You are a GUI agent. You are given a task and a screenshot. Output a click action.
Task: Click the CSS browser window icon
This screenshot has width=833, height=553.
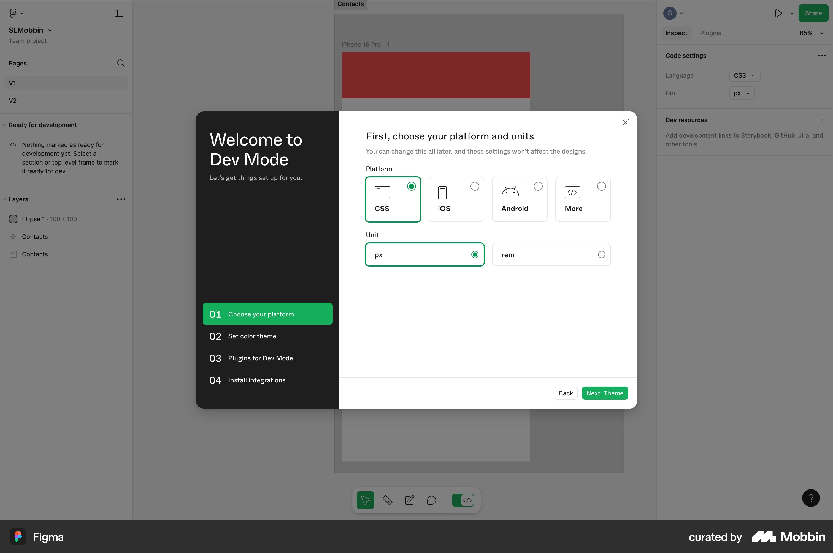click(382, 192)
